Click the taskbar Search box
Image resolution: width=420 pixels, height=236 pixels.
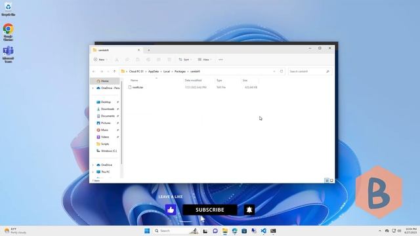coord(176,231)
